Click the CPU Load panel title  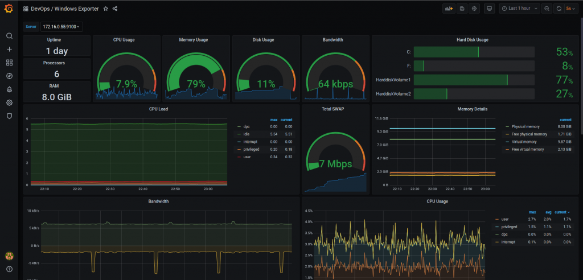point(161,109)
